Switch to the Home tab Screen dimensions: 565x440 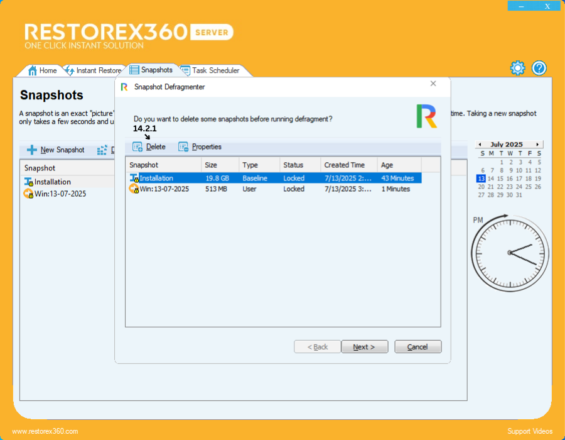pyautogui.click(x=43, y=70)
